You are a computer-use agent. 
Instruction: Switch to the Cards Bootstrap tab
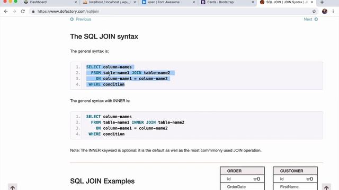(227, 2)
